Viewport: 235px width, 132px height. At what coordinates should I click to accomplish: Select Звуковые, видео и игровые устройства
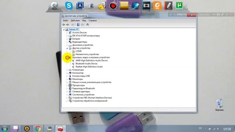pyautogui.click(x=91, y=58)
